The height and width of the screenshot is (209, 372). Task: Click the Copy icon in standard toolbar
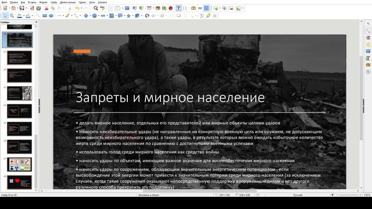53,8
